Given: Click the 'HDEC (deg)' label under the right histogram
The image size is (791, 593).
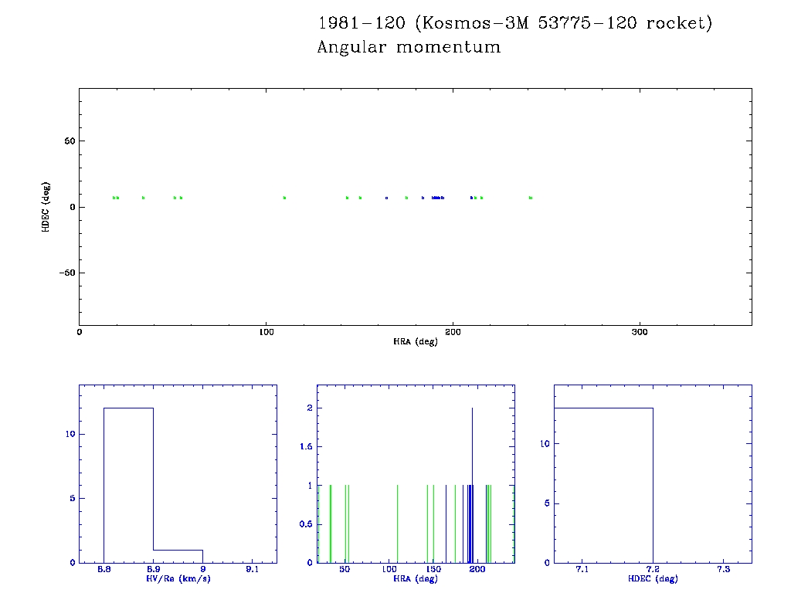Looking at the screenshot, I should (x=653, y=578).
